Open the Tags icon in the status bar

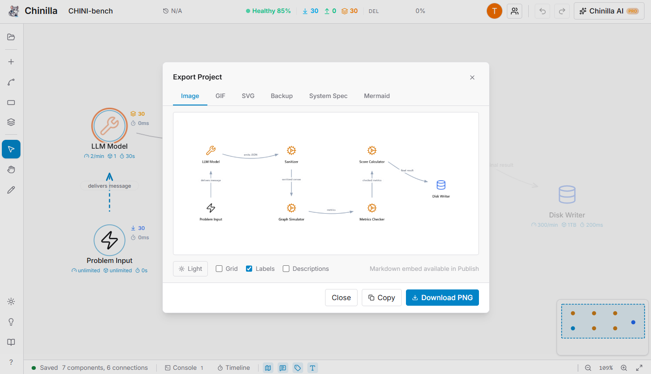[x=298, y=367]
